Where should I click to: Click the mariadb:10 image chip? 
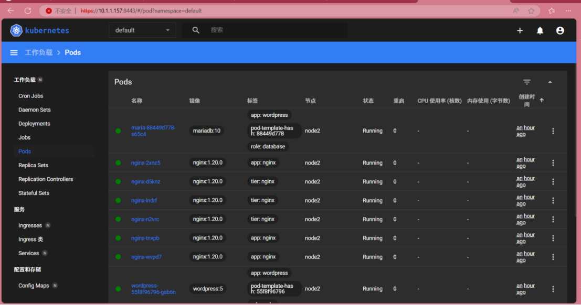206,130
